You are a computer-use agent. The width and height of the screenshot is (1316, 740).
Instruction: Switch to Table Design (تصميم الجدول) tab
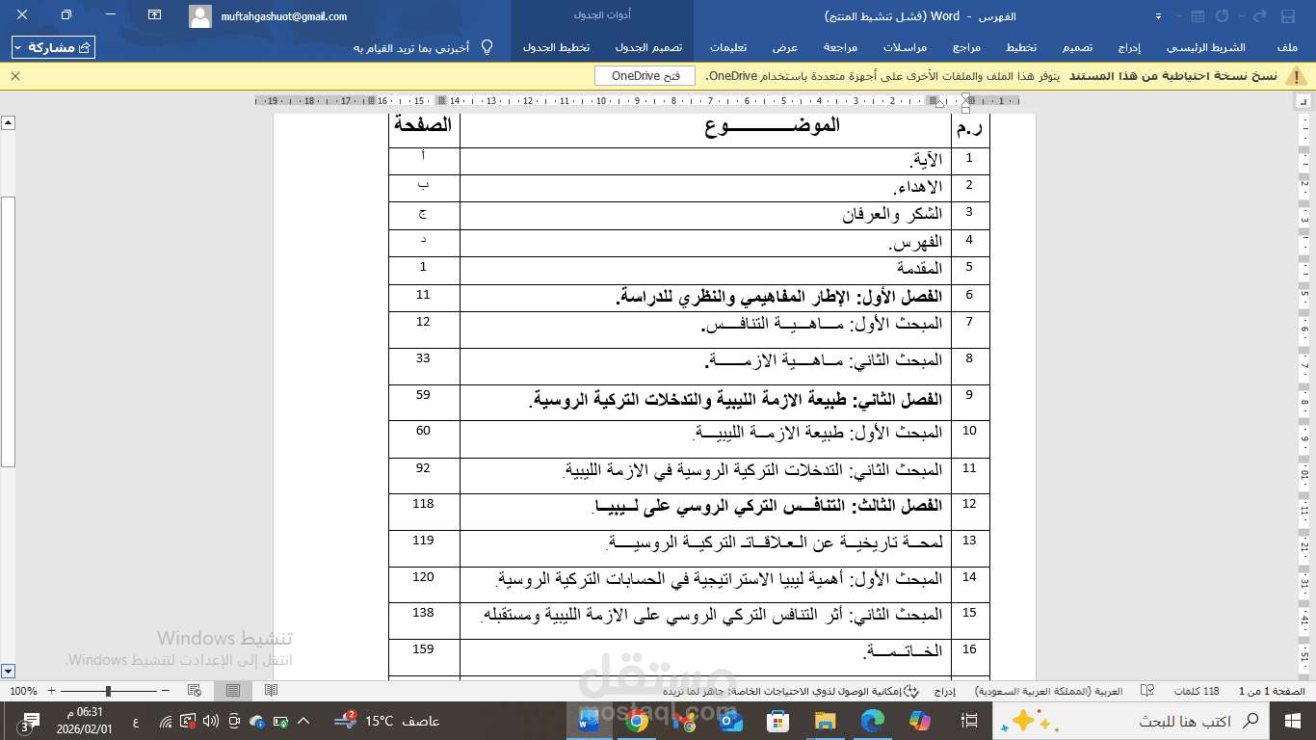(649, 47)
